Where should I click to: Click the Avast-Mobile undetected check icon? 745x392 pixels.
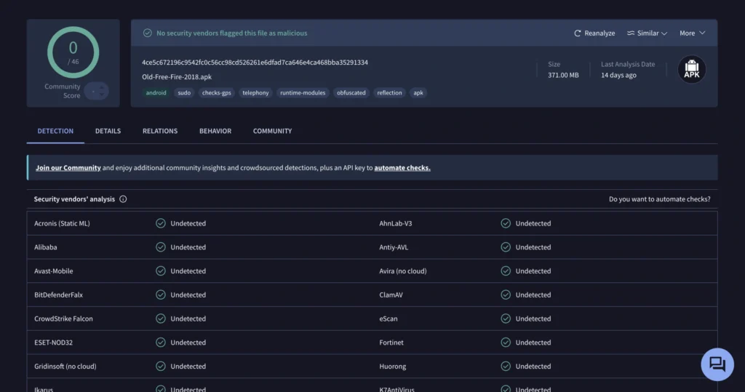click(x=161, y=271)
